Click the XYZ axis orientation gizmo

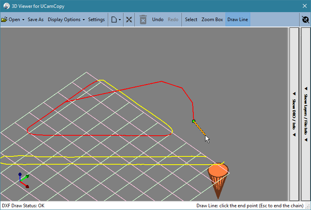point(24,180)
